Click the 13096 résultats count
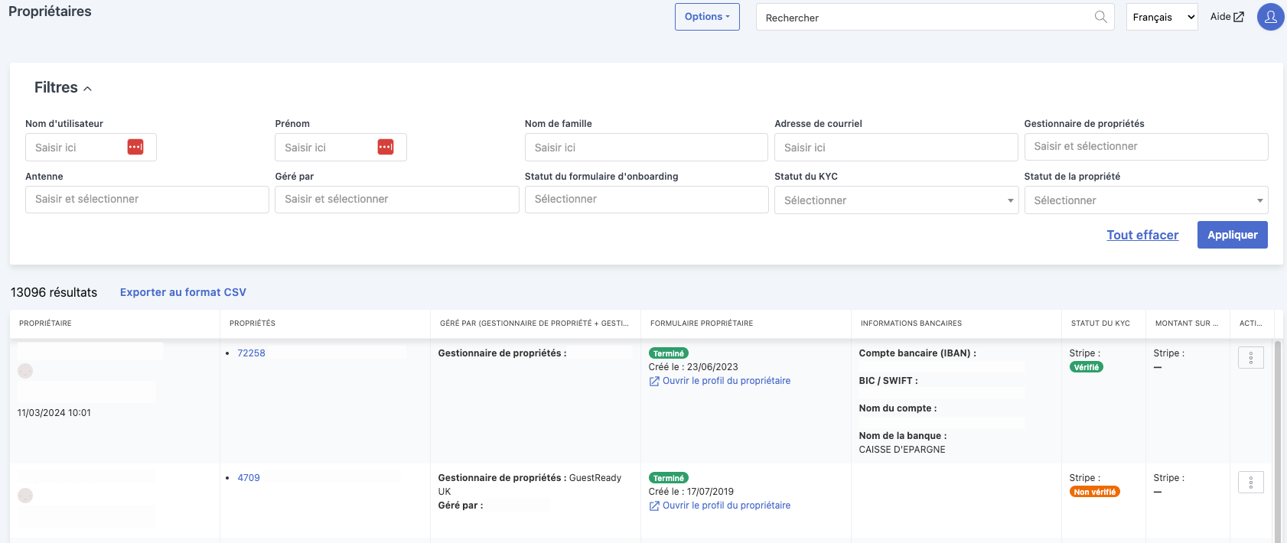The height and width of the screenshot is (543, 1287). pyautogui.click(x=54, y=292)
